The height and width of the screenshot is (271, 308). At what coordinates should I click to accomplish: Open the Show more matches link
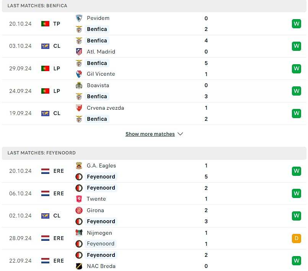click(150, 134)
